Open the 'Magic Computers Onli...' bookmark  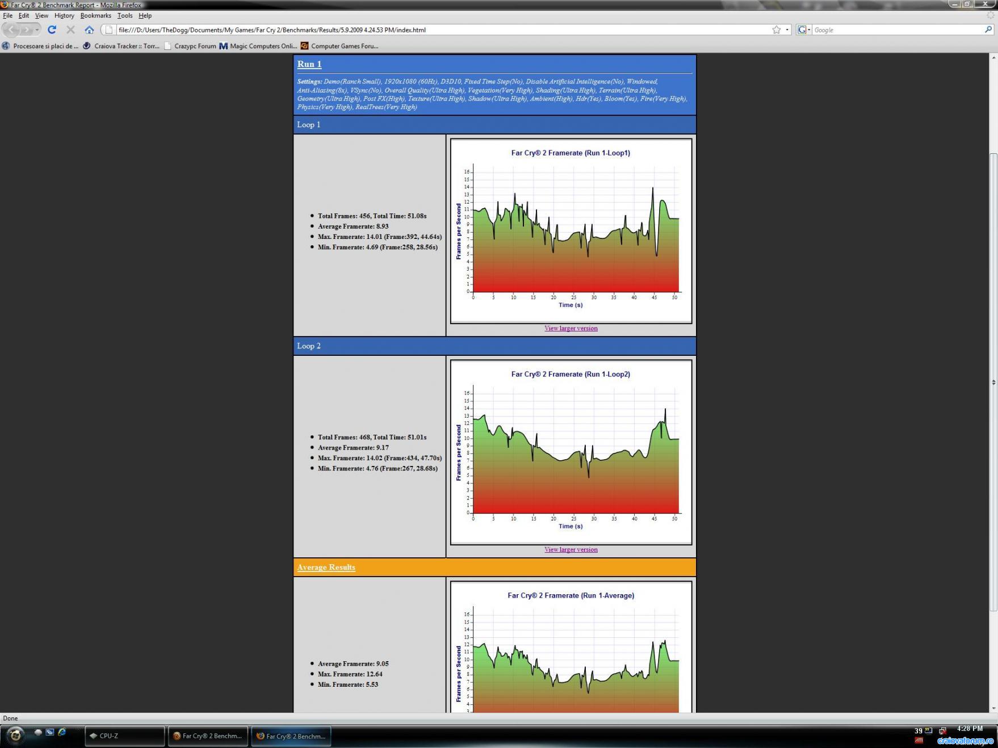(258, 46)
